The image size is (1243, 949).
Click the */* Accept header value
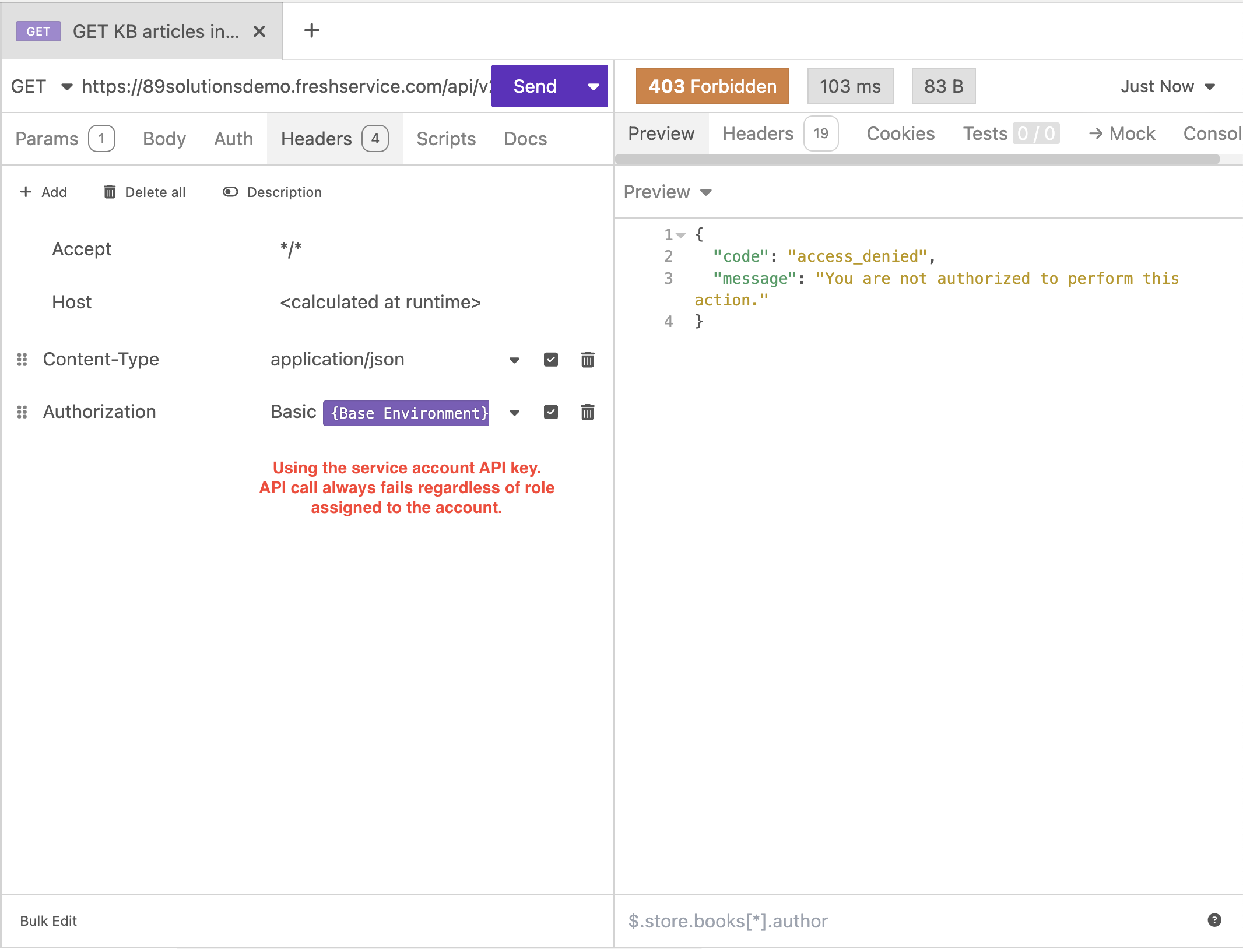click(290, 249)
